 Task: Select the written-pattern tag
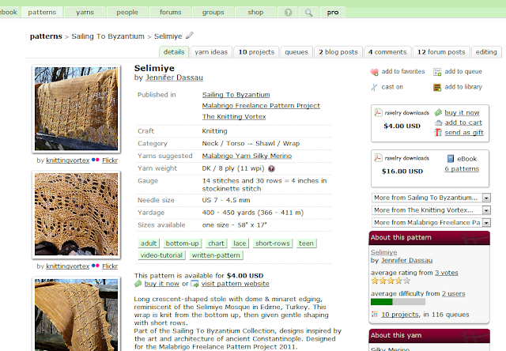(x=216, y=255)
